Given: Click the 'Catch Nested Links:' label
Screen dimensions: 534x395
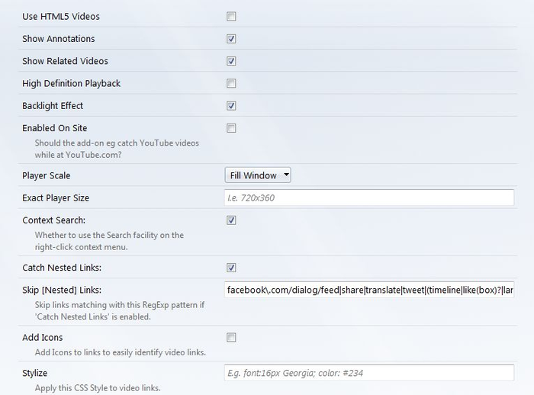Looking at the screenshot, I should [x=62, y=268].
